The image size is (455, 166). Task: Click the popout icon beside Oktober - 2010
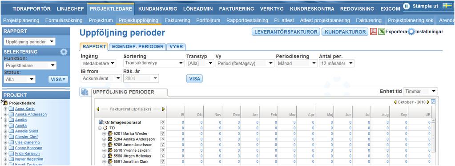[x=433, y=102]
